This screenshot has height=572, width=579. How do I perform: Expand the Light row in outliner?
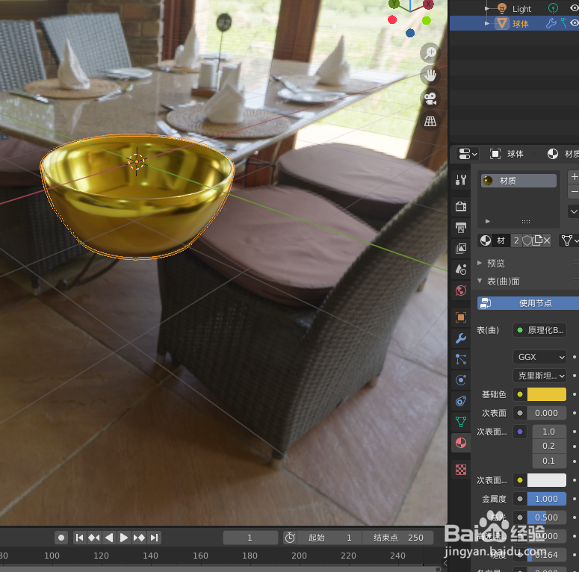487,8
